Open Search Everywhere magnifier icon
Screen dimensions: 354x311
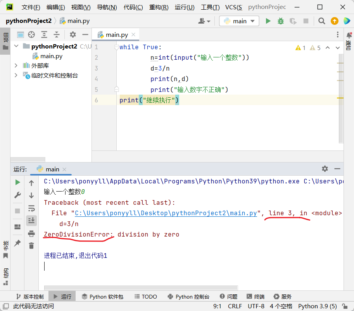tap(321, 21)
